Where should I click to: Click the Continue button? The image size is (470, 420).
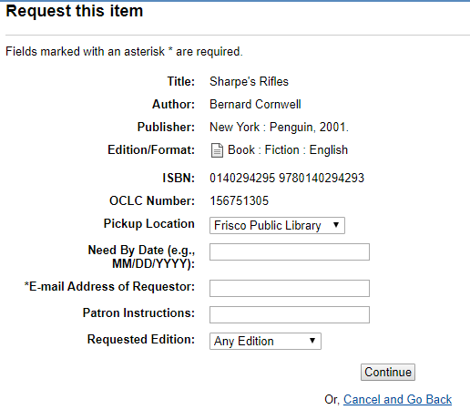click(x=388, y=372)
